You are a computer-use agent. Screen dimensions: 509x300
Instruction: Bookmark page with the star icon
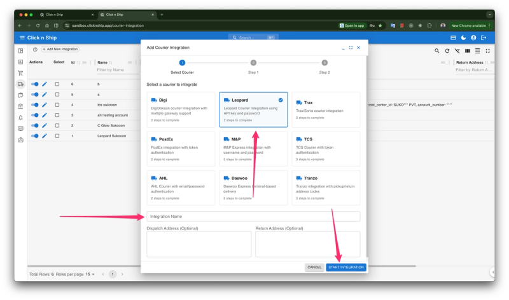380,25
